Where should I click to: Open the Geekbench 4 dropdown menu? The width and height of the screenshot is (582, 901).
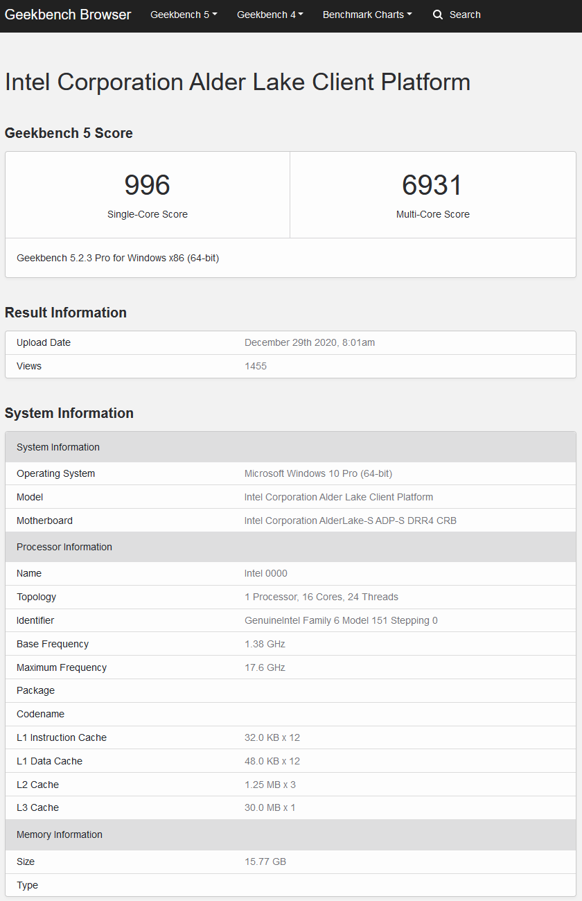pyautogui.click(x=270, y=15)
